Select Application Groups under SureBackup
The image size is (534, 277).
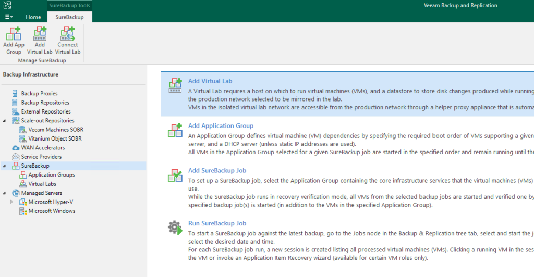click(x=52, y=175)
